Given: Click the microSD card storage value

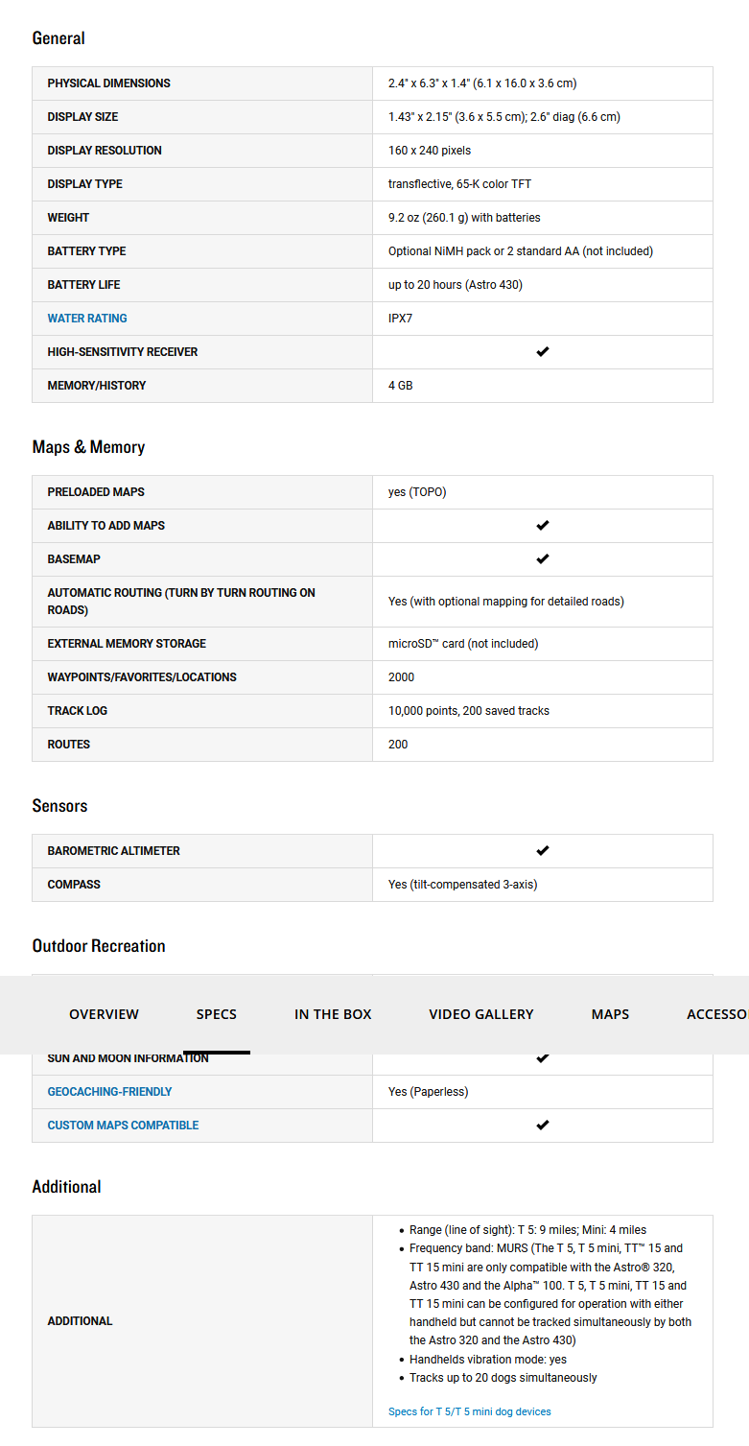Looking at the screenshot, I should pos(463,644).
